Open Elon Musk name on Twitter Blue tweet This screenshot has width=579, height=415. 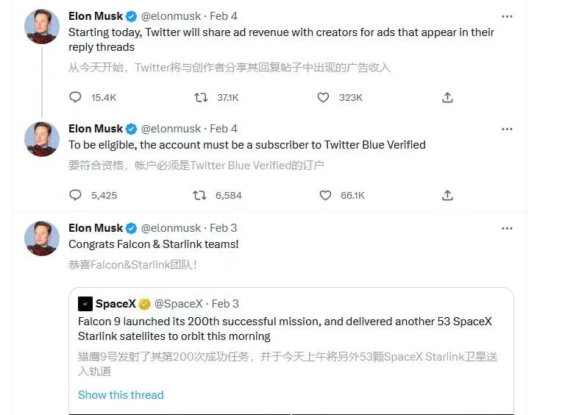96,129
